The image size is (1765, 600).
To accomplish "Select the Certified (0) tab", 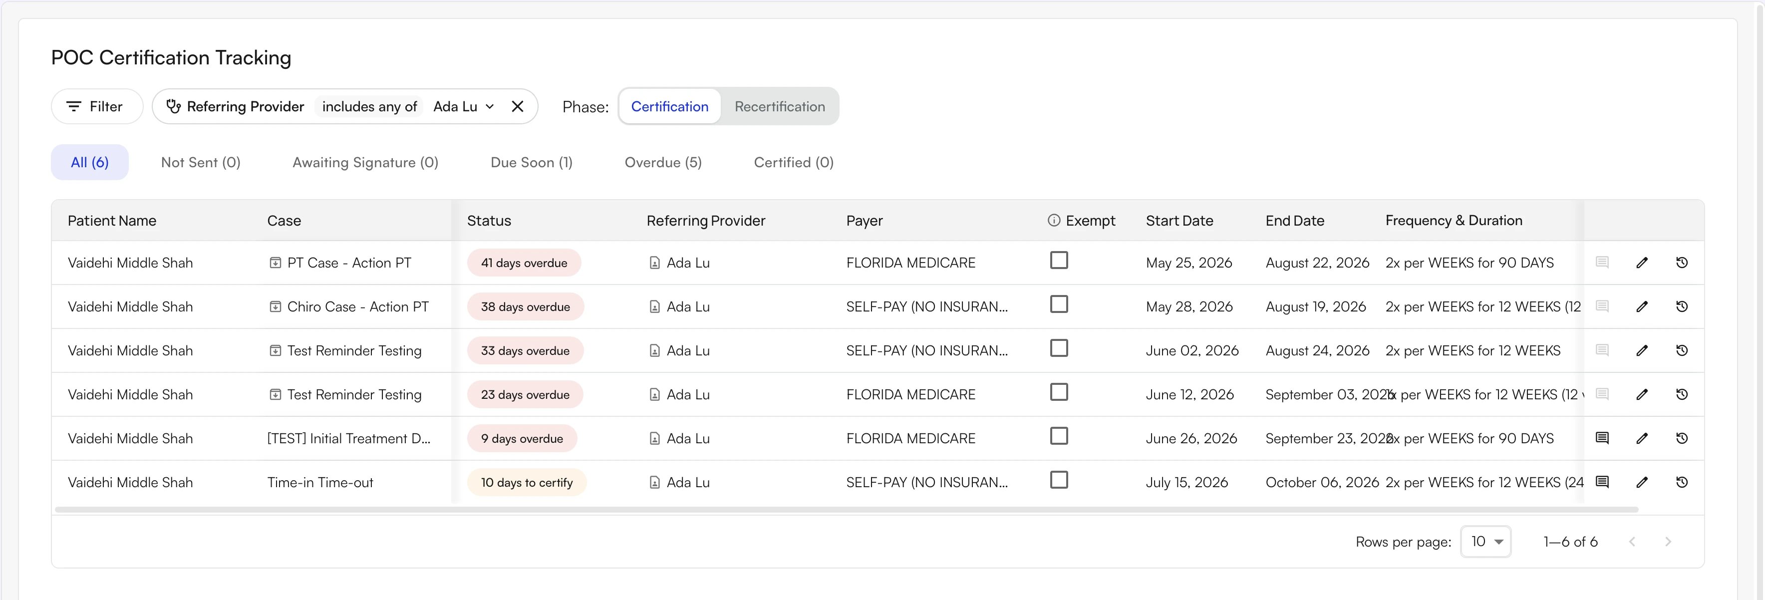I will 794,162.
